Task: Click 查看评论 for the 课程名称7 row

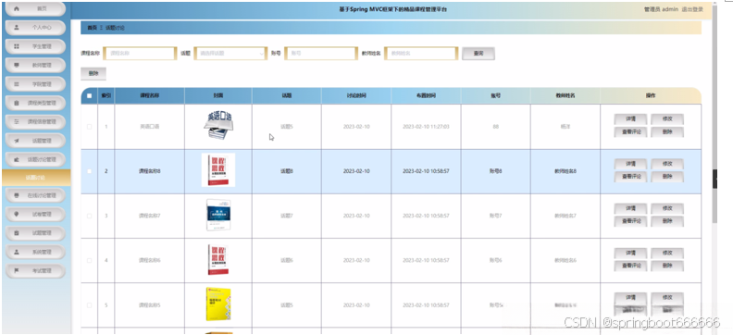Action: (x=630, y=221)
